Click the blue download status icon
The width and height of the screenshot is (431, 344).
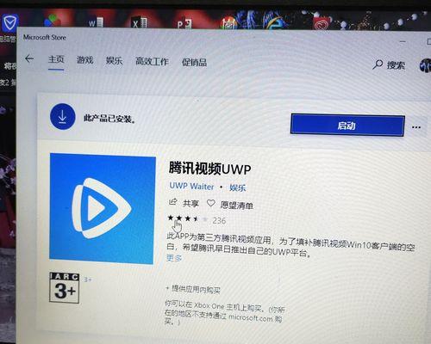pyautogui.click(x=62, y=117)
